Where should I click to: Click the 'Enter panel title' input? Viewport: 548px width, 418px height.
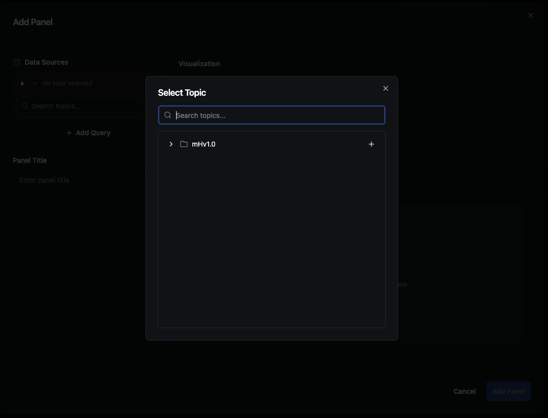pos(79,180)
